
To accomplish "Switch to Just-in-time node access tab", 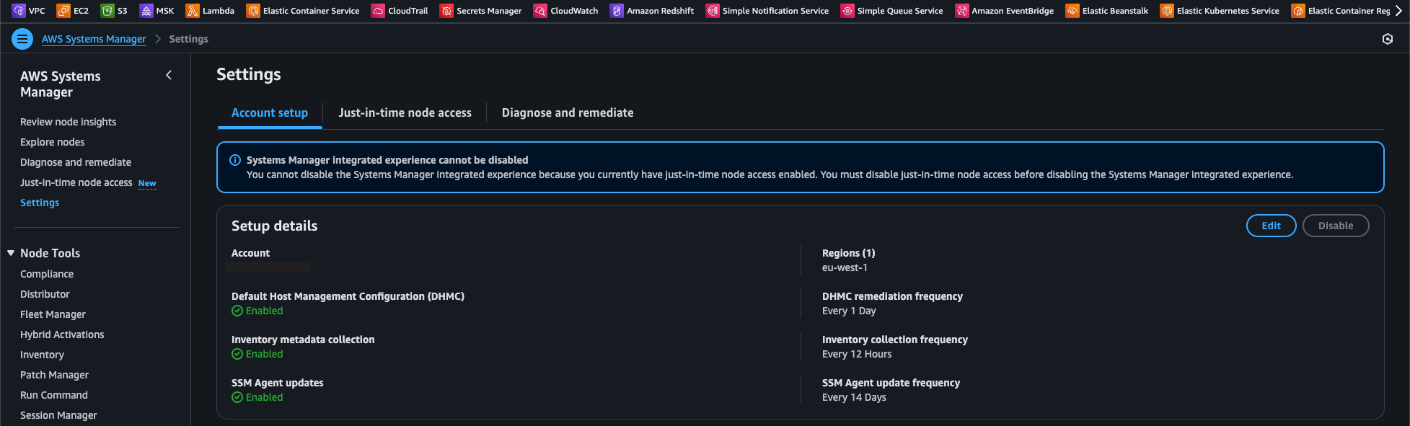I will pos(405,112).
